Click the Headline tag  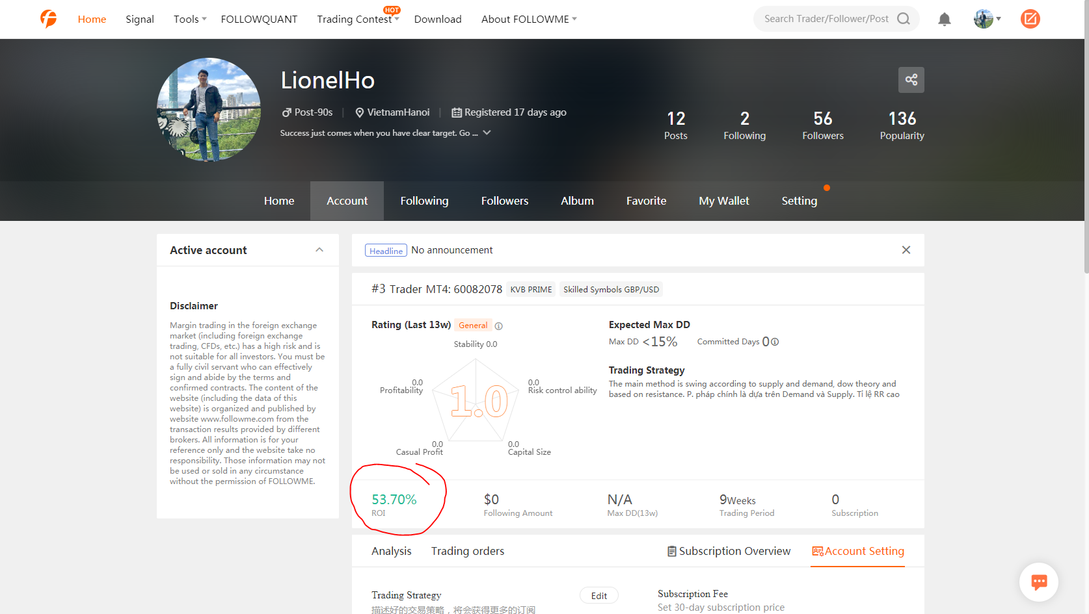point(386,251)
